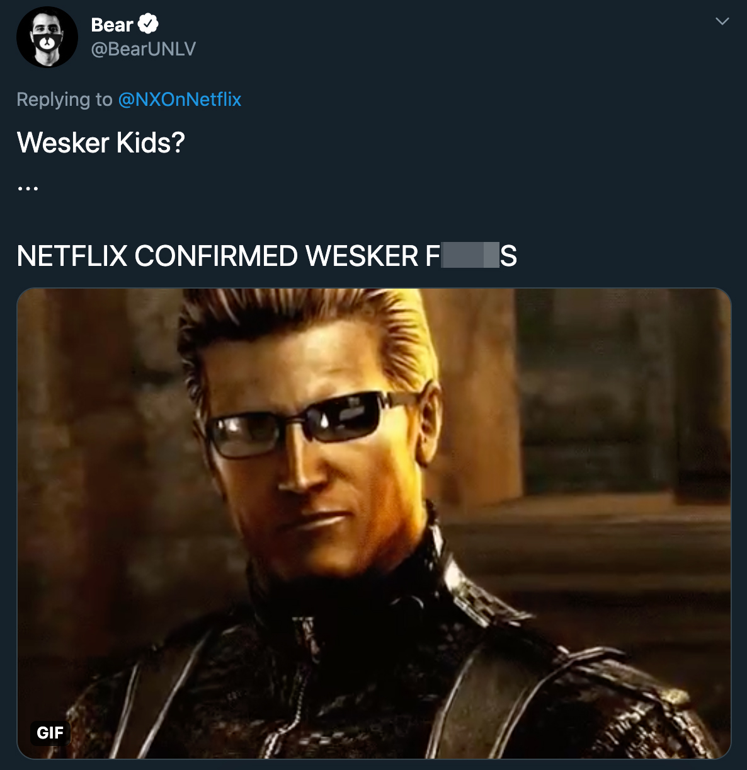The height and width of the screenshot is (770, 747).
Task: Click the word NETFLIX in the tweet
Action: pyautogui.click(x=72, y=256)
